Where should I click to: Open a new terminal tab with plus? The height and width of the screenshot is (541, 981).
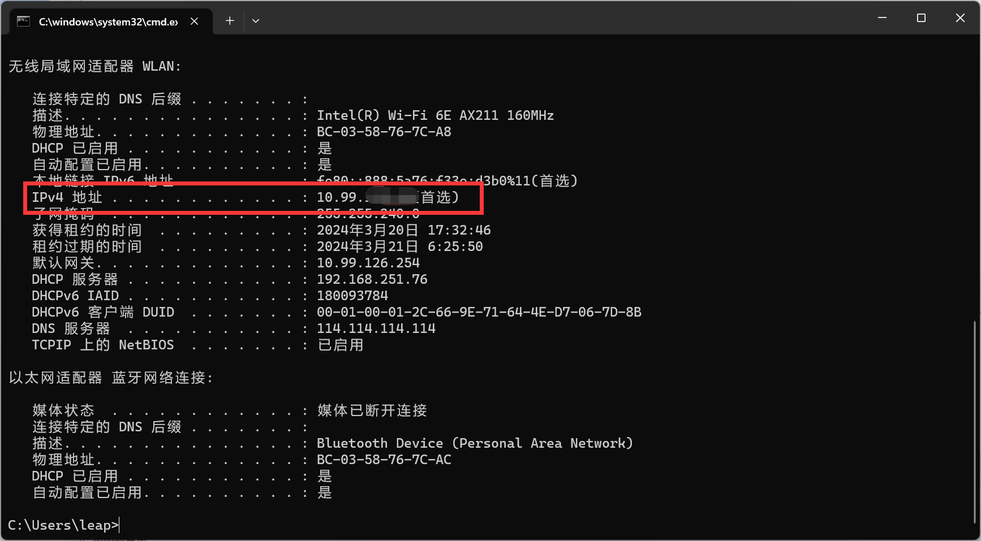230,21
